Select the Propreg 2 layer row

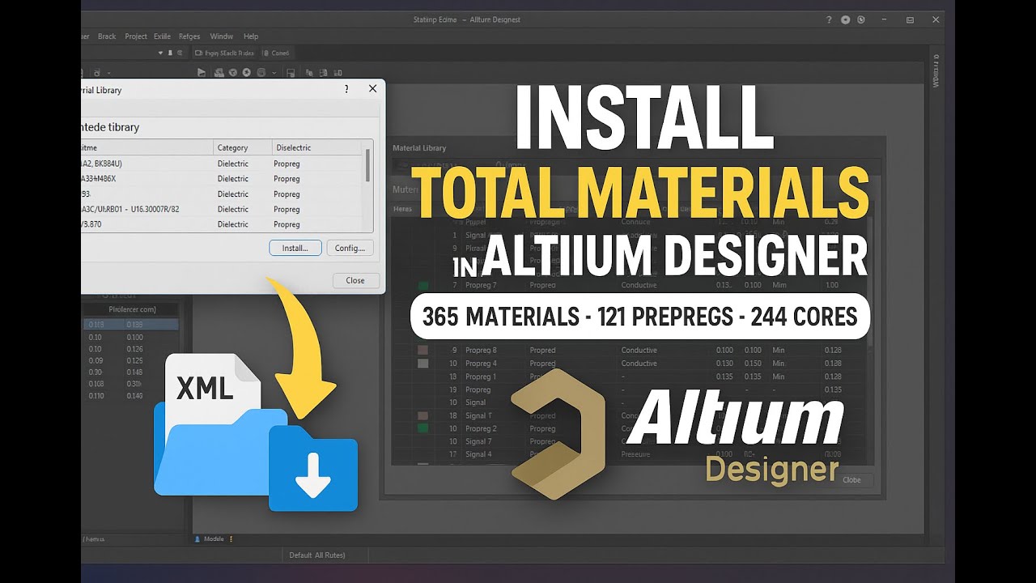[x=629, y=428]
